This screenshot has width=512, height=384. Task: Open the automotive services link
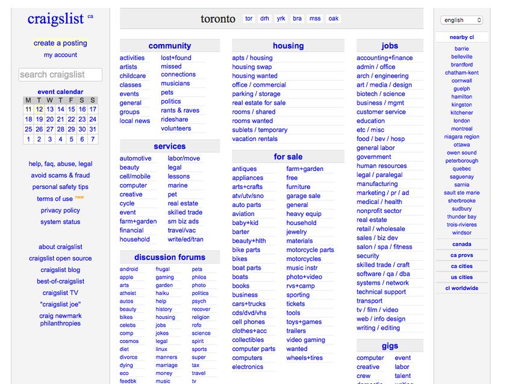pyautogui.click(x=136, y=158)
